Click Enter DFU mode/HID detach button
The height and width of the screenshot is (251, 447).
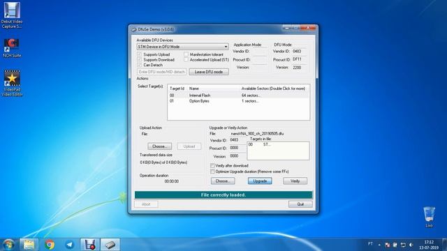161,72
